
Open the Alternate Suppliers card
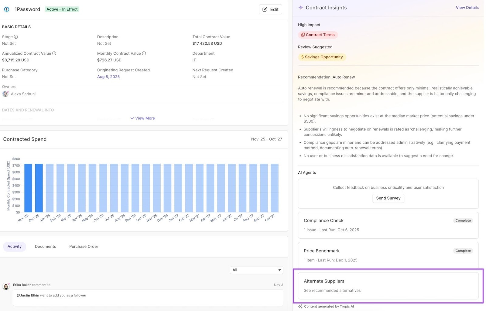[388, 285]
